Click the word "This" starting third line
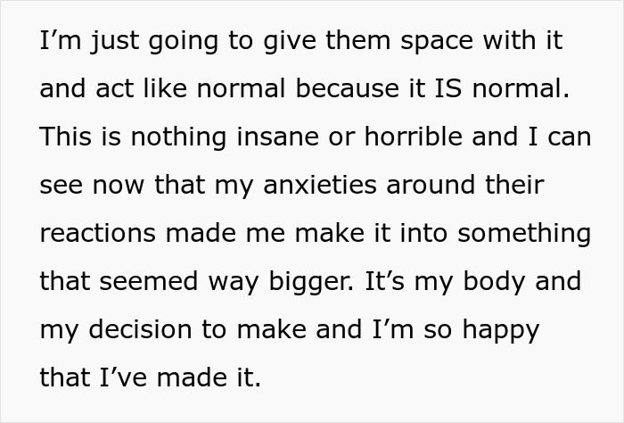Viewport: 624px width, 423px height. click(x=62, y=137)
